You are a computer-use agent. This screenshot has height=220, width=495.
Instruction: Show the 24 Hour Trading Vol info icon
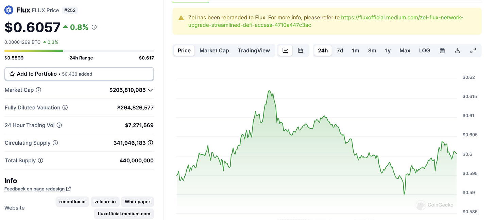(59, 125)
